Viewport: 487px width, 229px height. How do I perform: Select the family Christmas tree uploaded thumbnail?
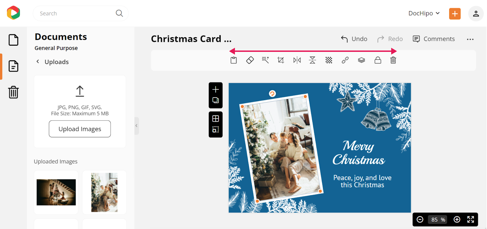pyautogui.click(x=104, y=192)
